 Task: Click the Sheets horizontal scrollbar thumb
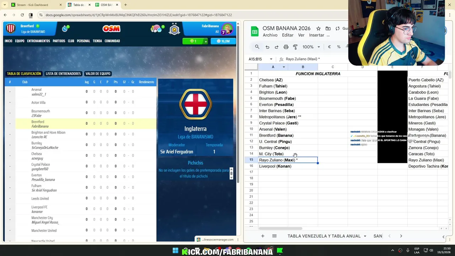pyautogui.click(x=280, y=228)
